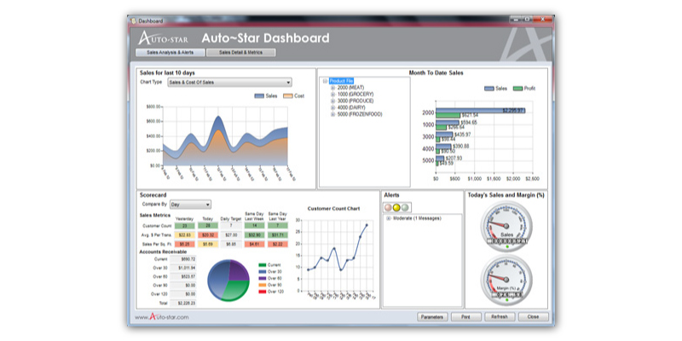
Task: Click the orange Over 90 legend swatch
Action: coord(262,285)
